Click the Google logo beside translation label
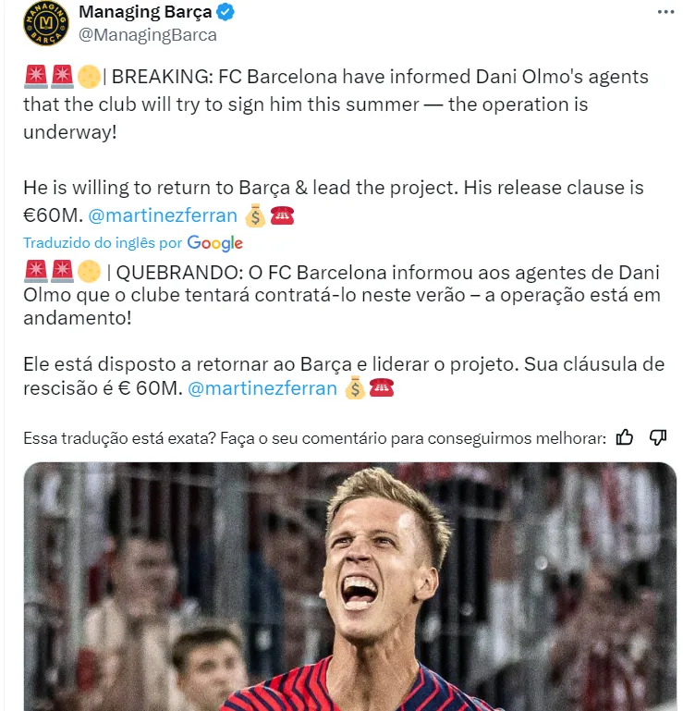Image resolution: width=683 pixels, height=711 pixels. [214, 243]
